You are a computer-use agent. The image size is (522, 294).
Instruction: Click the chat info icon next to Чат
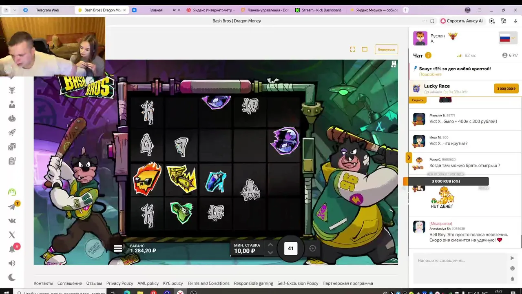click(x=428, y=56)
